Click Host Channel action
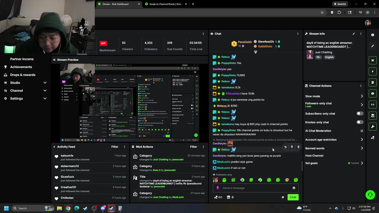This screenshot has height=213, width=379. pyautogui.click(x=314, y=156)
